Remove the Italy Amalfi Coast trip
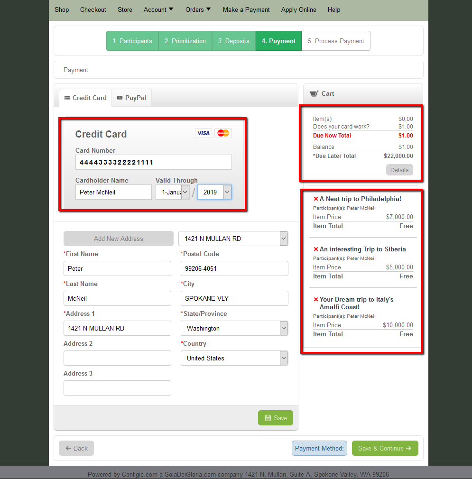 [x=316, y=299]
